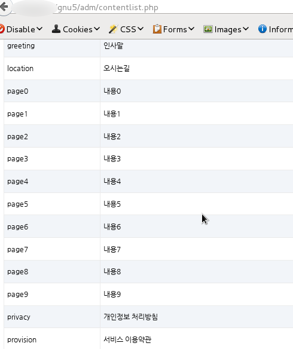Expand the CSS dropdown arrow
The image size is (293, 349).
tap(141, 29)
